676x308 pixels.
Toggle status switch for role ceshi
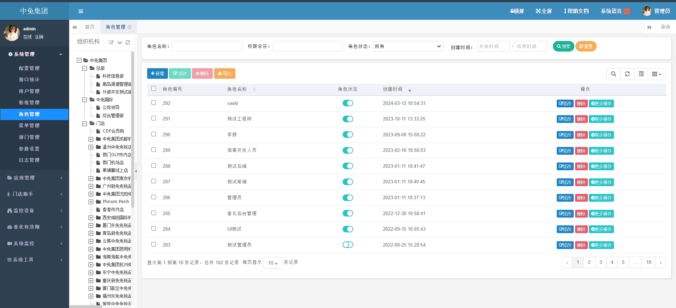348,103
